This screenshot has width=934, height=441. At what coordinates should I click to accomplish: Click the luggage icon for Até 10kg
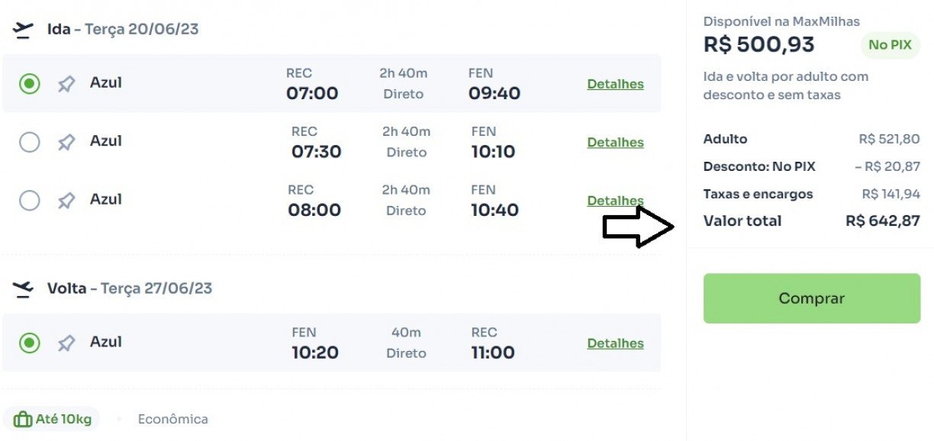pyautogui.click(x=23, y=419)
